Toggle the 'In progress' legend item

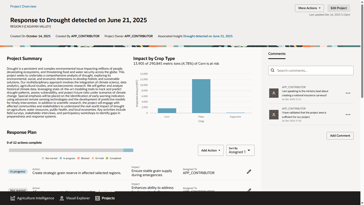[67, 158]
